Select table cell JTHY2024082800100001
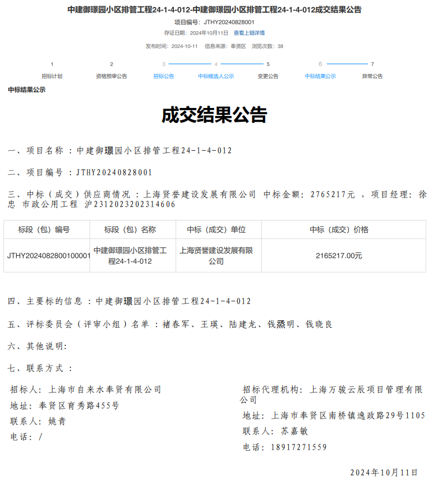 [49, 256]
